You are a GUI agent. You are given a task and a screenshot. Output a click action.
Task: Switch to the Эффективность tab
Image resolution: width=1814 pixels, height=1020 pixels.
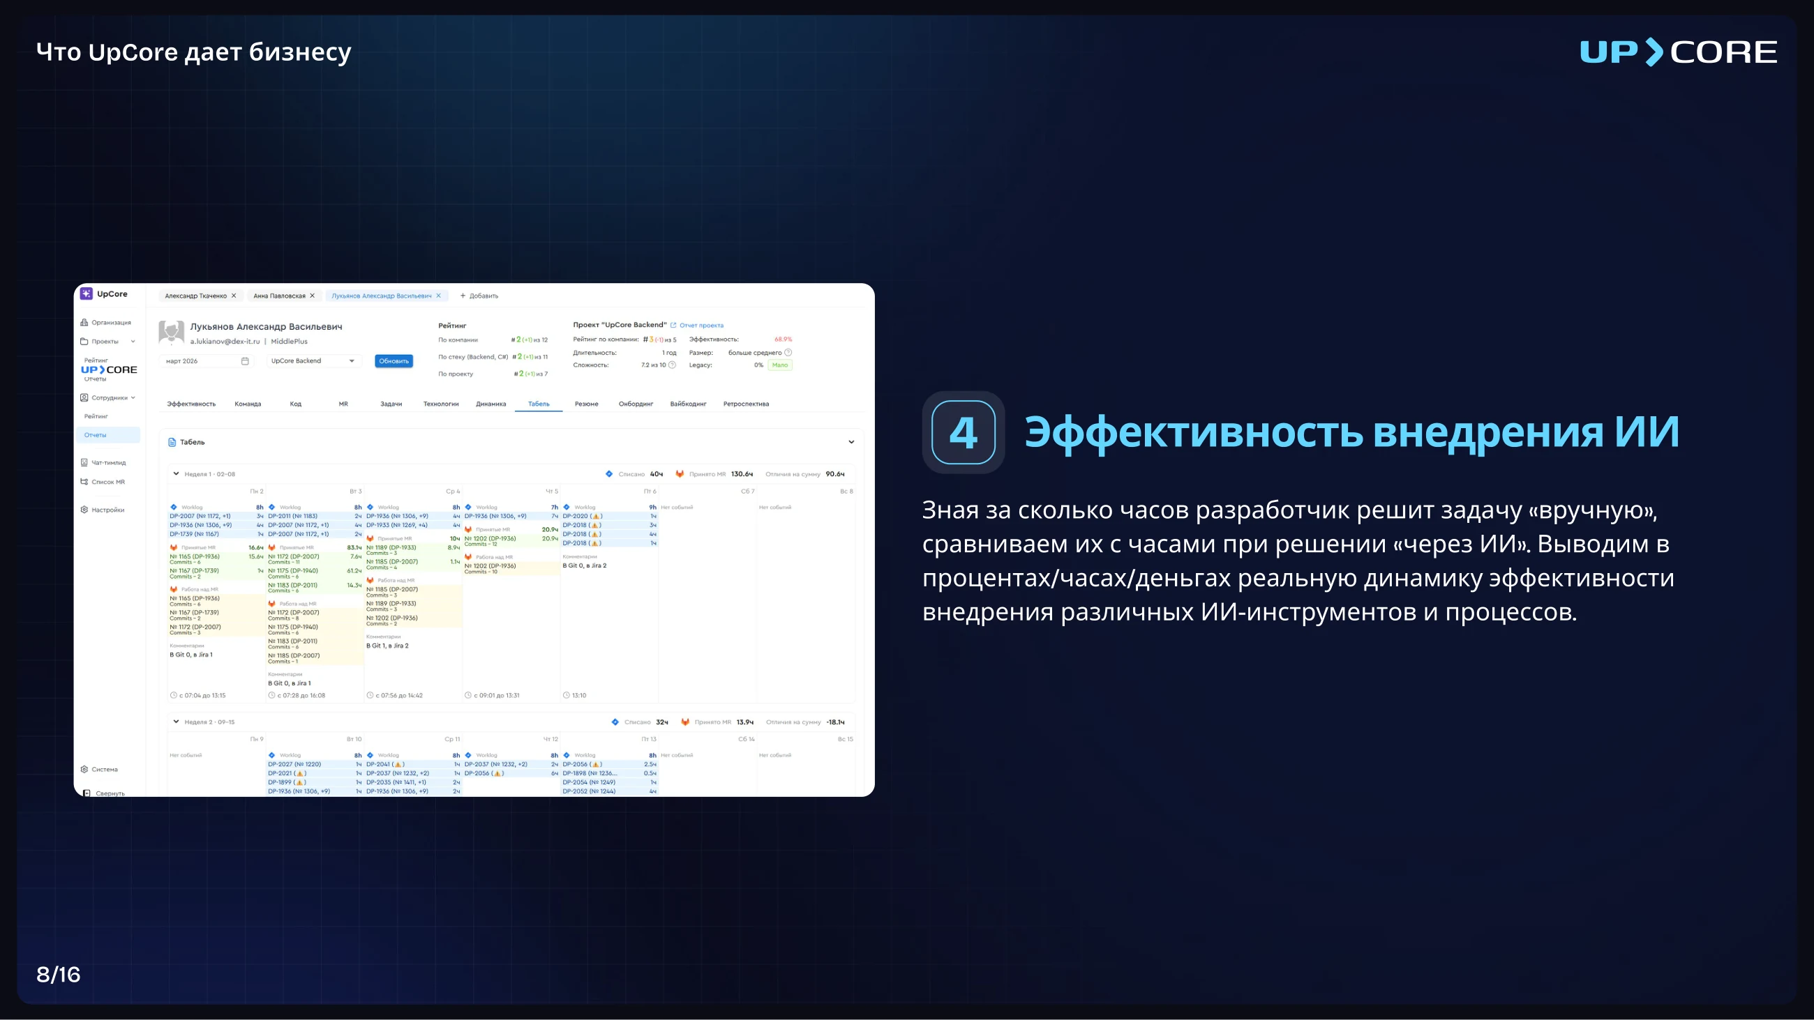(x=191, y=404)
